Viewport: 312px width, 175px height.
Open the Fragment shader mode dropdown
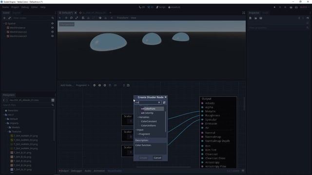click(82, 86)
